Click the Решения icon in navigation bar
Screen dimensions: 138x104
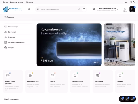[5, 17]
